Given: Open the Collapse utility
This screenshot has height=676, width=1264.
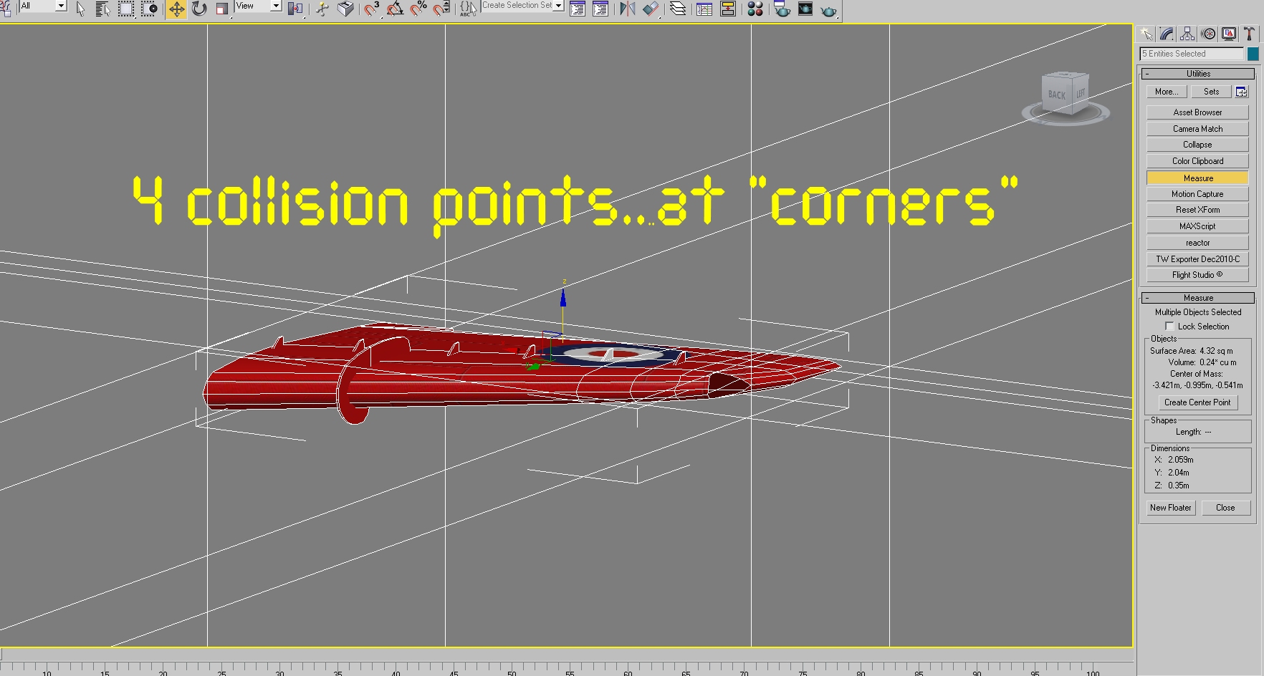Looking at the screenshot, I should click(x=1197, y=145).
